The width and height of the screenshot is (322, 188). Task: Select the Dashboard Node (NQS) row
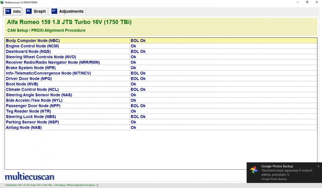click(x=161, y=51)
